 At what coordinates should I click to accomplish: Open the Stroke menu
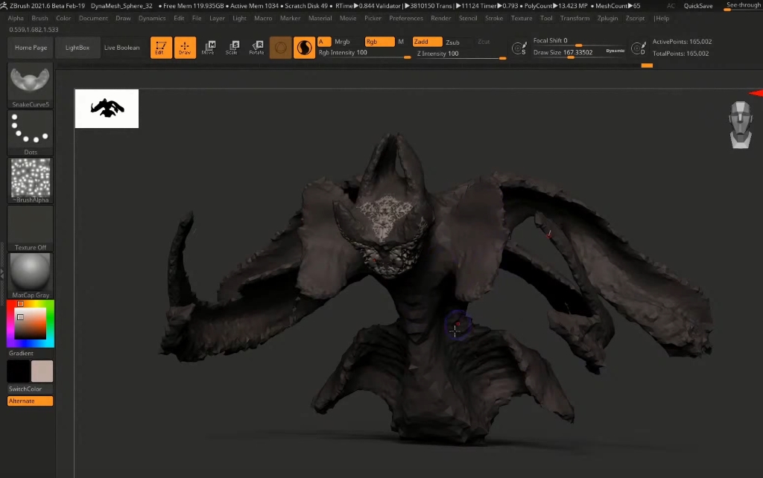click(x=493, y=18)
